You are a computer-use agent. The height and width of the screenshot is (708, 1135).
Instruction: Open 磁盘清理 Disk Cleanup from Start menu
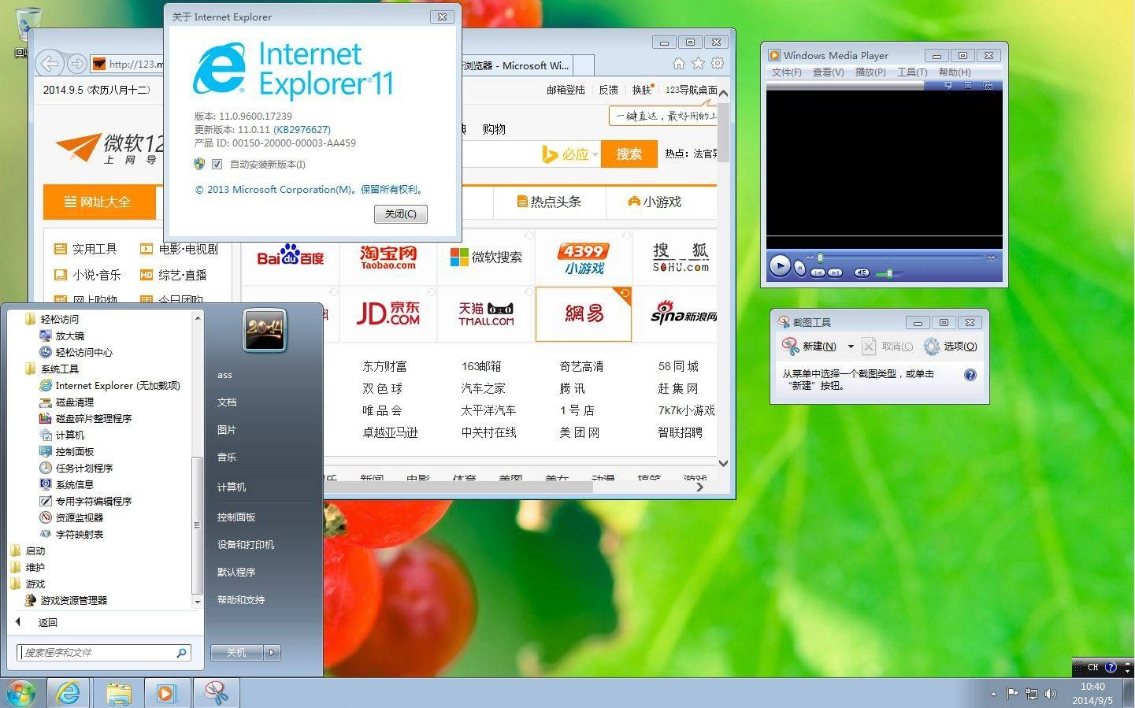66,402
